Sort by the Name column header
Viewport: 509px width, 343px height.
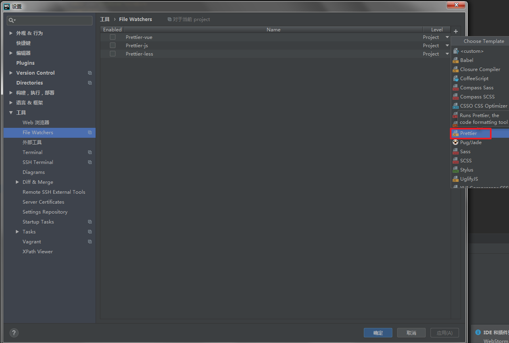tap(273, 30)
